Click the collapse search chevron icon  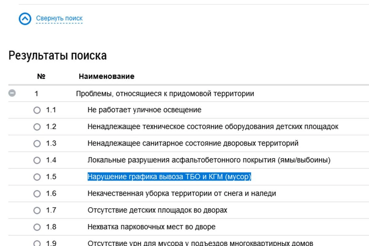25,19
